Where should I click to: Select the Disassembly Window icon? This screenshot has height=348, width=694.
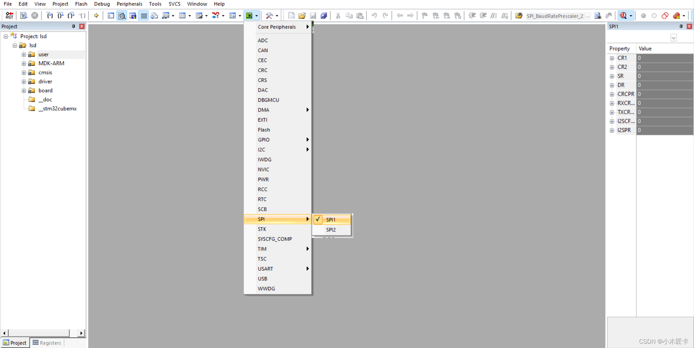point(122,16)
